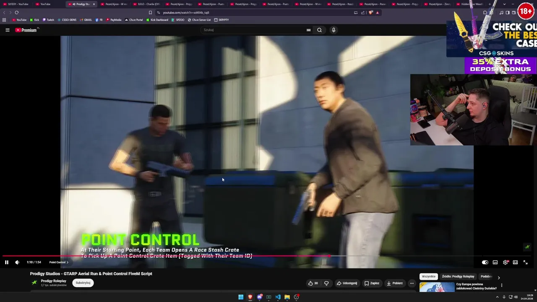Click the Prodigy leaf watermark in video

coord(527,247)
